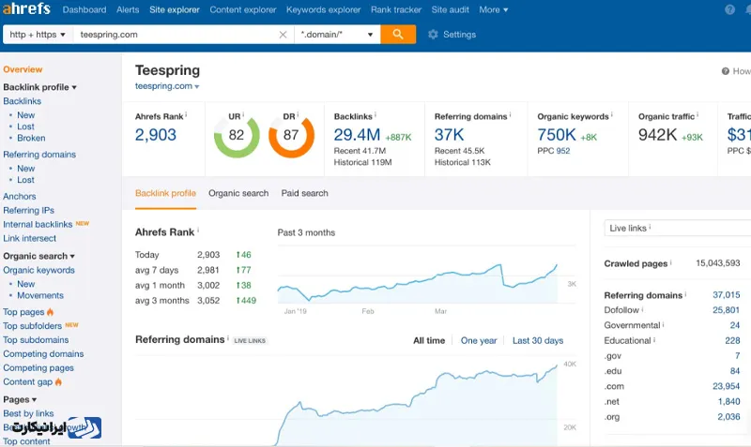
Task: Click the flame icon next to Content gap
Action: point(58,381)
